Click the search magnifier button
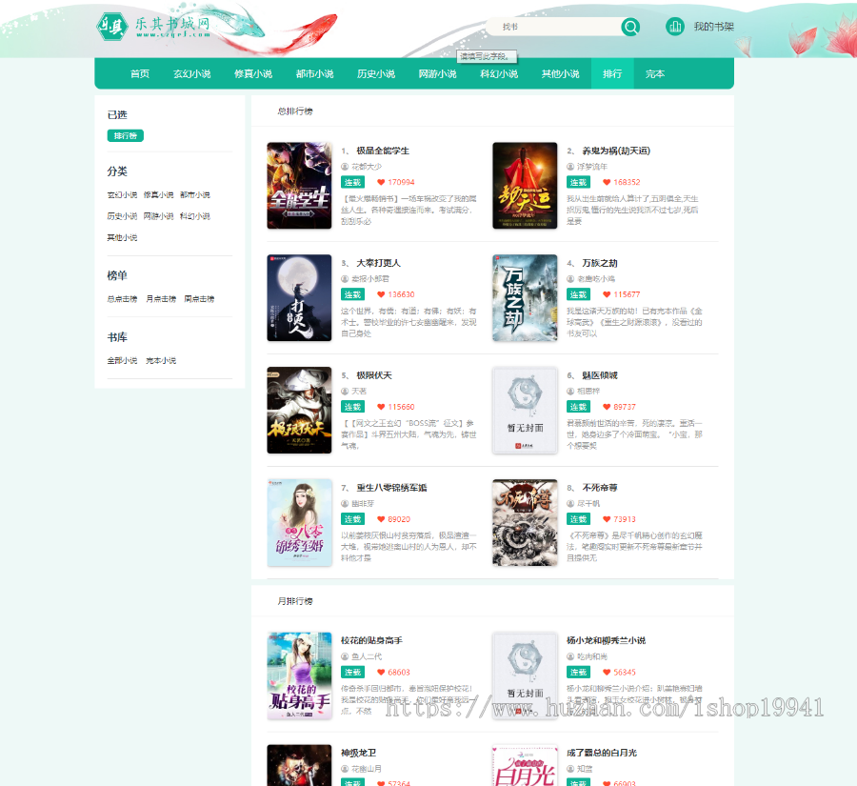This screenshot has height=786, width=857. [x=630, y=27]
